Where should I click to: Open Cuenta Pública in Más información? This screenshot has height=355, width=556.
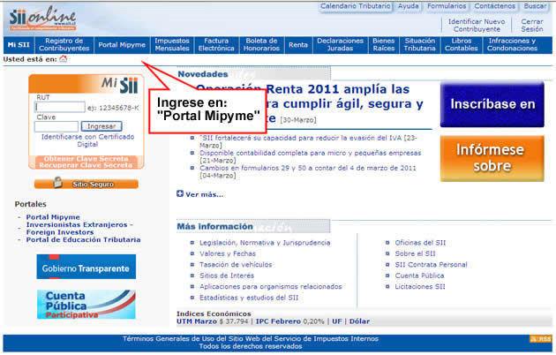click(x=419, y=276)
